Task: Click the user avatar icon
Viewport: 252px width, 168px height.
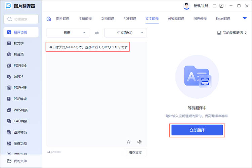Action: click(x=186, y=6)
